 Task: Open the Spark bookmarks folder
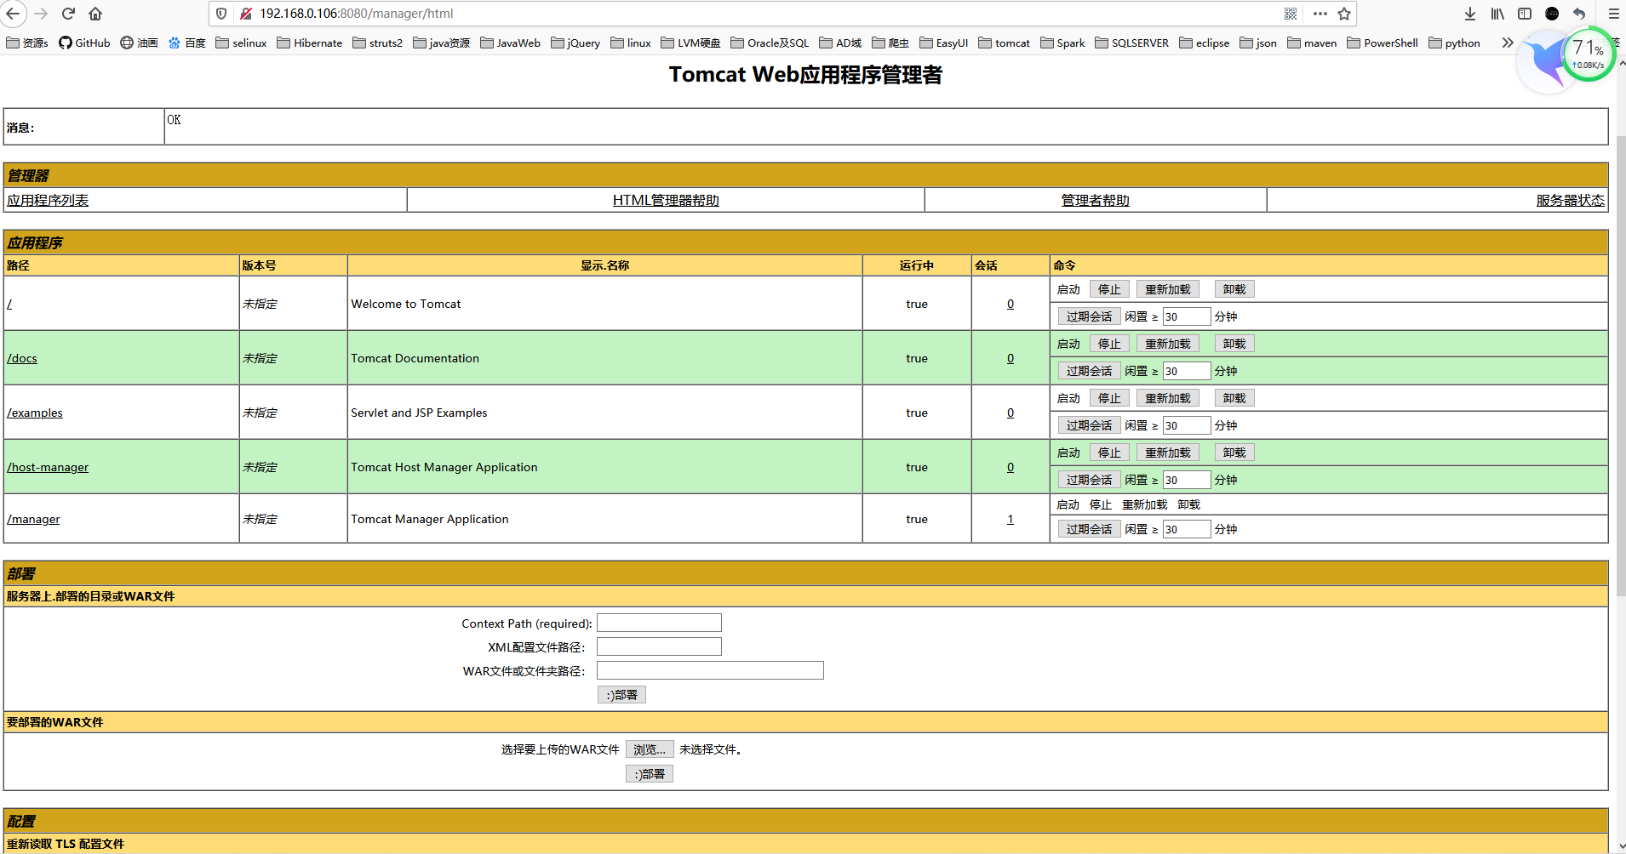point(1063,43)
